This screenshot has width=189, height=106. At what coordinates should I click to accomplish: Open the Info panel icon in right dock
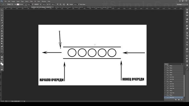187,12
